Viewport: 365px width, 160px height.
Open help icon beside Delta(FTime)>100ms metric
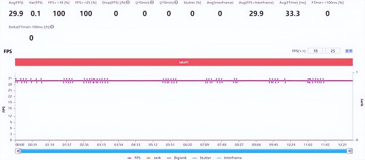click(x=52, y=27)
